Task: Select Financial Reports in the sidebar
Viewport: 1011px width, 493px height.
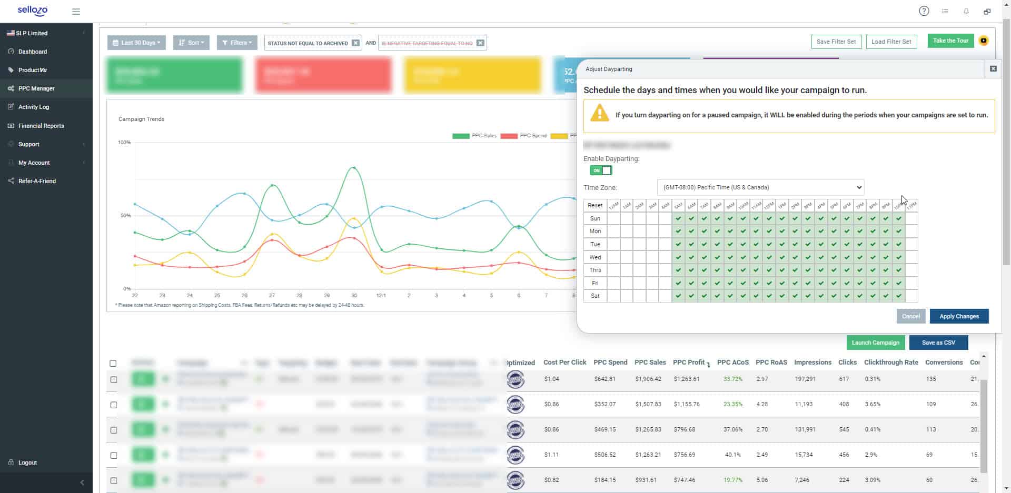Action: pyautogui.click(x=42, y=125)
